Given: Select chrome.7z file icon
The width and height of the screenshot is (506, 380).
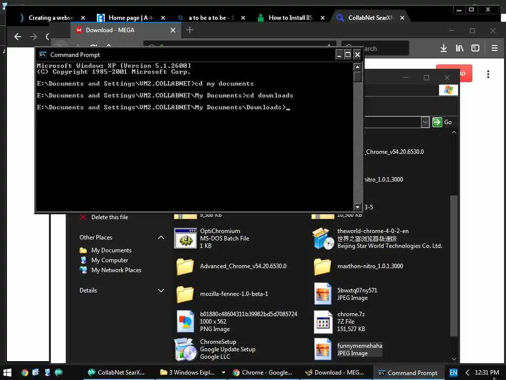Looking at the screenshot, I should [x=323, y=322].
